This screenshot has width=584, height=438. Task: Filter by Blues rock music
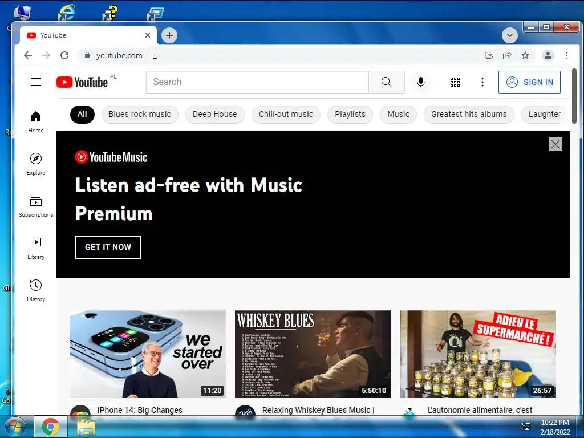click(x=140, y=114)
